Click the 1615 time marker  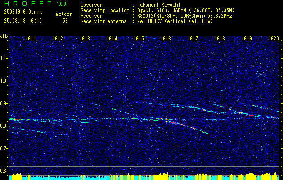pyautogui.click(x=139, y=39)
